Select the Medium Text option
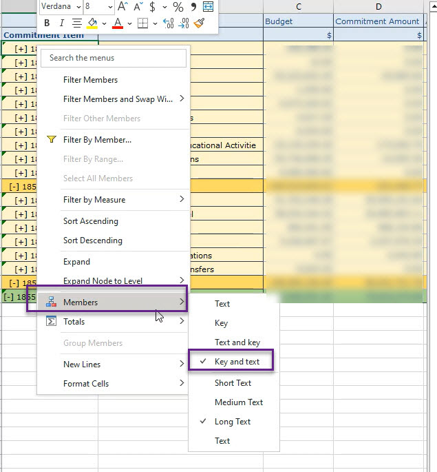 tap(234, 402)
